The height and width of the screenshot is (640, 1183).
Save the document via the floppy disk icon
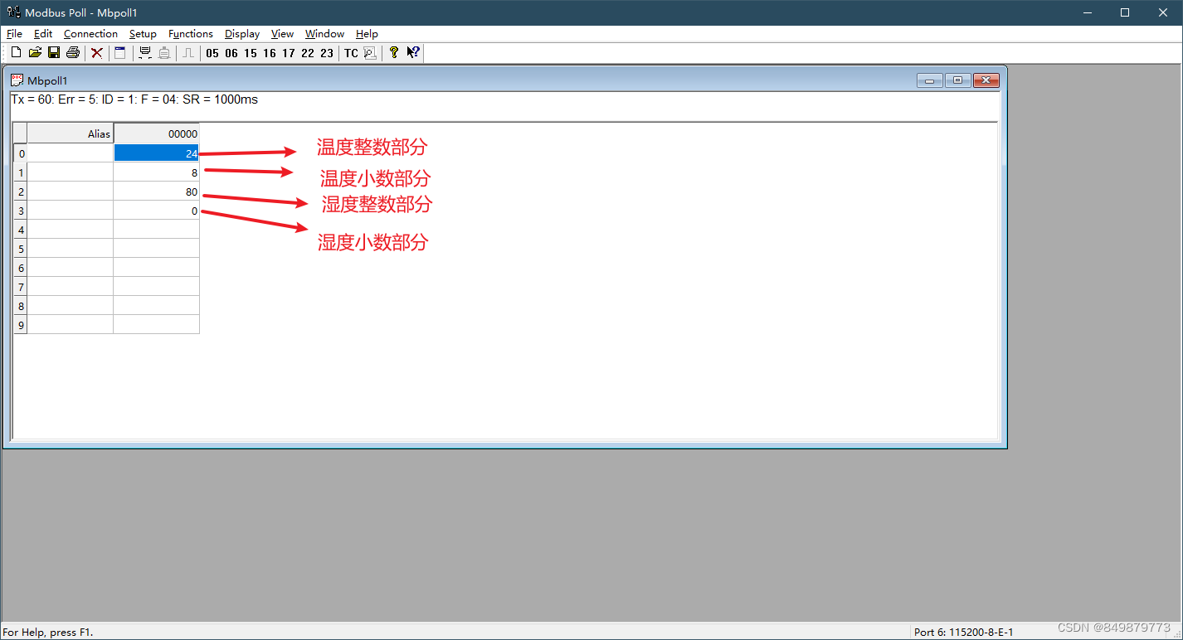tap(54, 53)
